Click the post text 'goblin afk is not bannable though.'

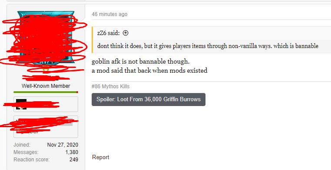tap(141, 61)
